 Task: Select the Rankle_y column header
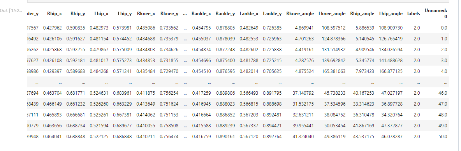225,14
